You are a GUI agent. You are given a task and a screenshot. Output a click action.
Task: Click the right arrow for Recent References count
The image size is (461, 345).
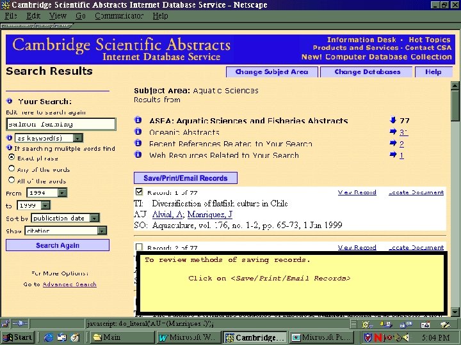[393, 143]
